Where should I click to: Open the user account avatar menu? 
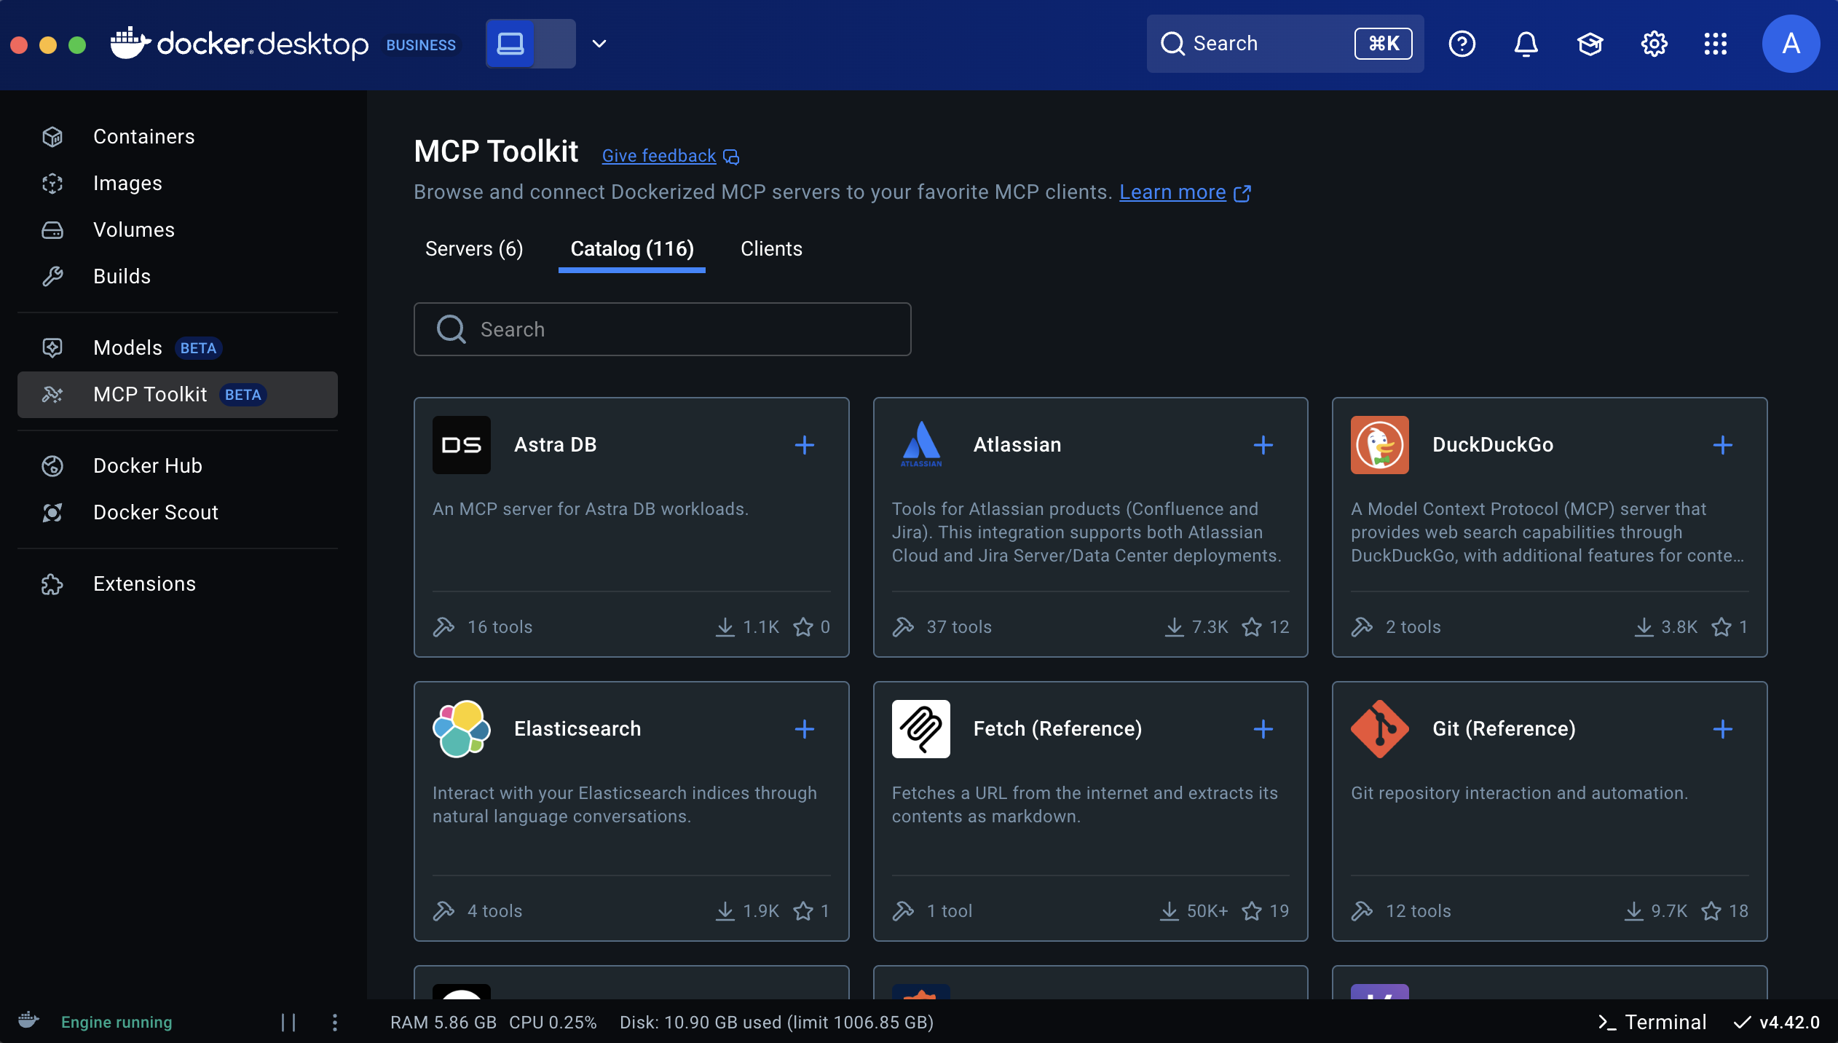pos(1790,44)
